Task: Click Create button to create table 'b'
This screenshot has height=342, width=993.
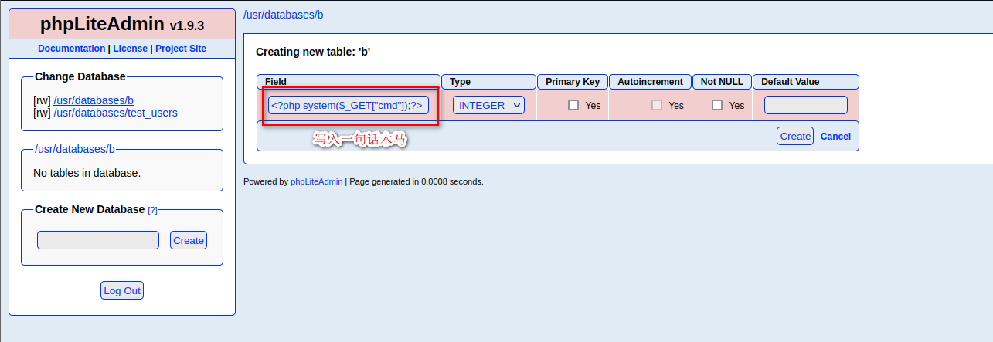Action: click(795, 136)
